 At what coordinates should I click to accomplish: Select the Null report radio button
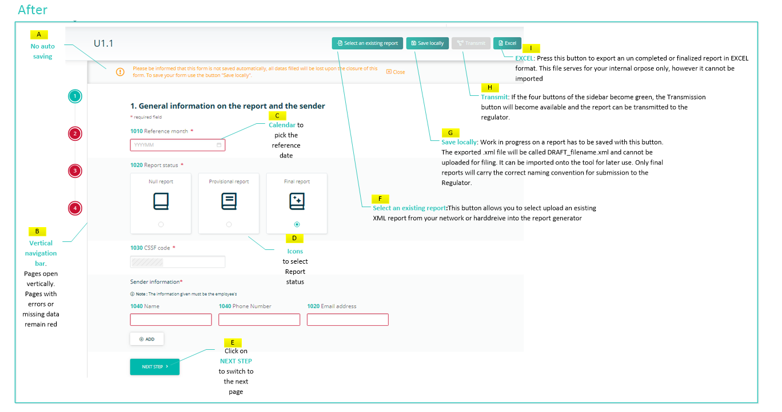161,225
